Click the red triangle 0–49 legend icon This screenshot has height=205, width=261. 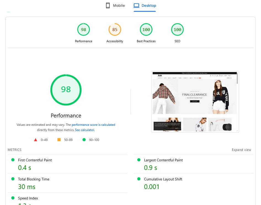[x=36, y=140]
